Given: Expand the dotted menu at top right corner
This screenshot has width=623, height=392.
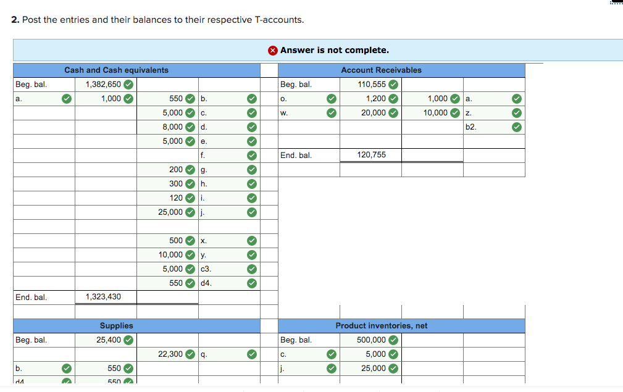Looking at the screenshot, I should click(x=616, y=4).
